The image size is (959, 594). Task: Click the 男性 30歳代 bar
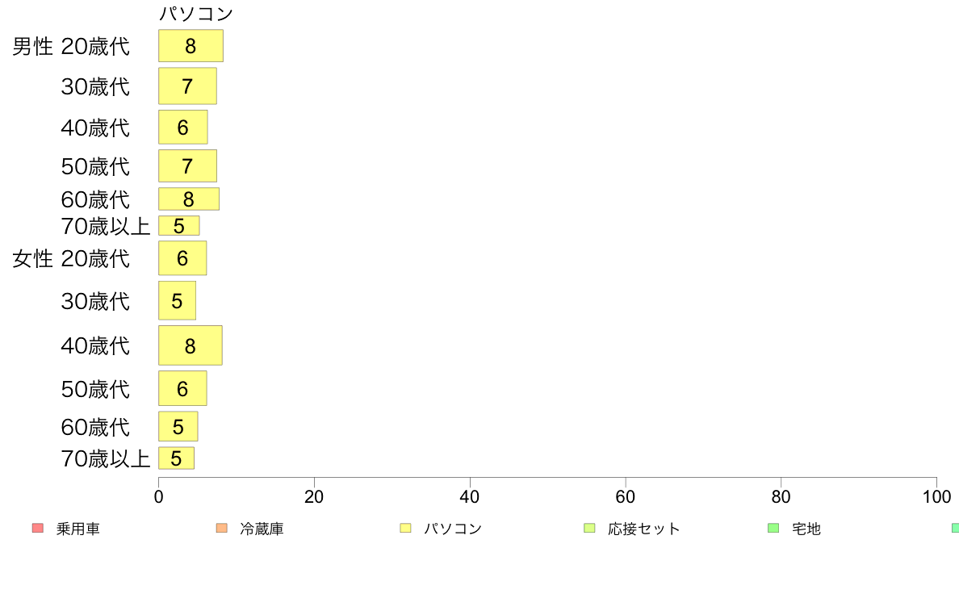(x=187, y=86)
